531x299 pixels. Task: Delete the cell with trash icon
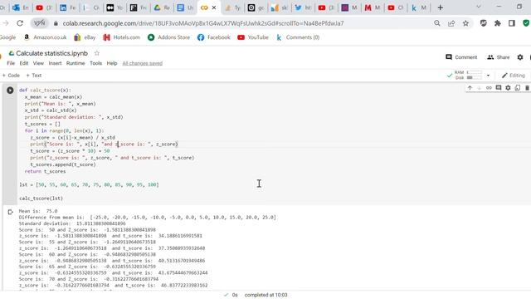(x=527, y=88)
